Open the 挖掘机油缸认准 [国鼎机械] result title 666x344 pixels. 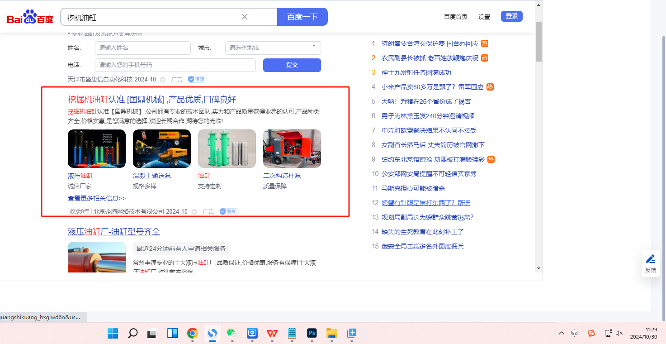(152, 100)
